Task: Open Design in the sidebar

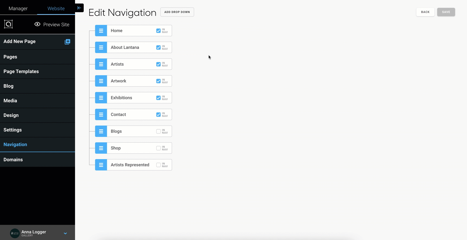Action: point(37,115)
